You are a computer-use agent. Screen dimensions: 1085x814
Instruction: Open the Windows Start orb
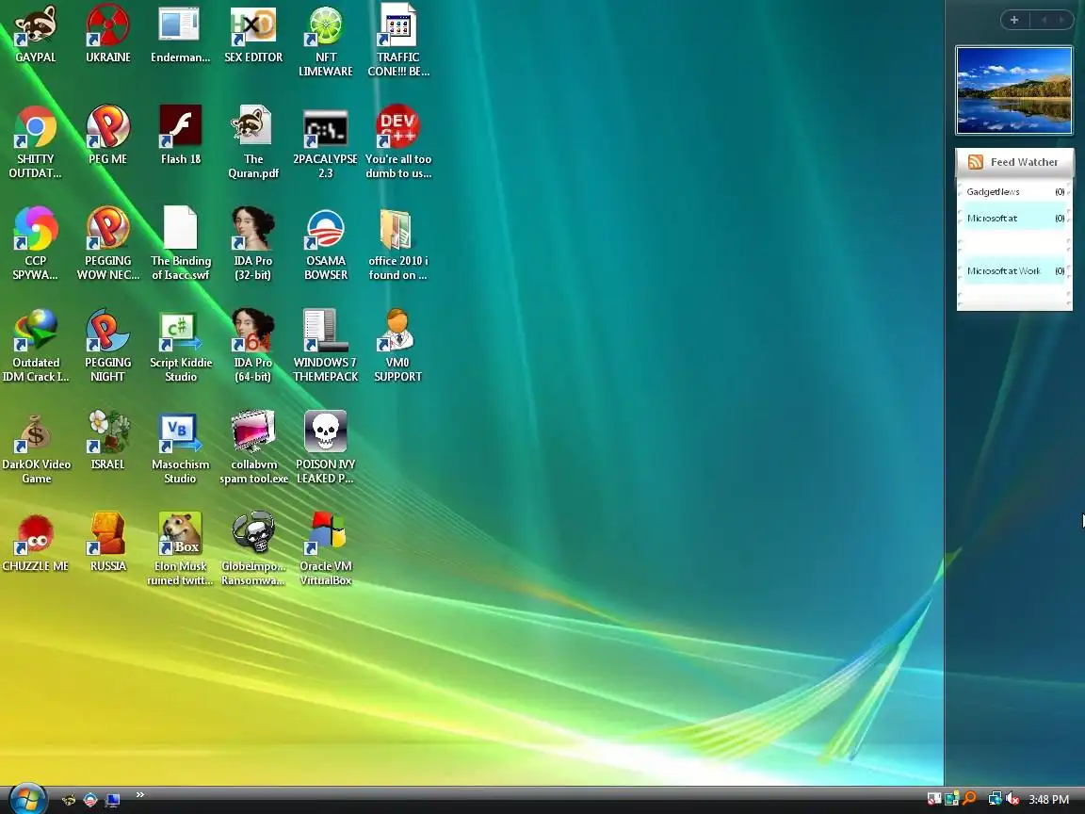pyautogui.click(x=27, y=799)
